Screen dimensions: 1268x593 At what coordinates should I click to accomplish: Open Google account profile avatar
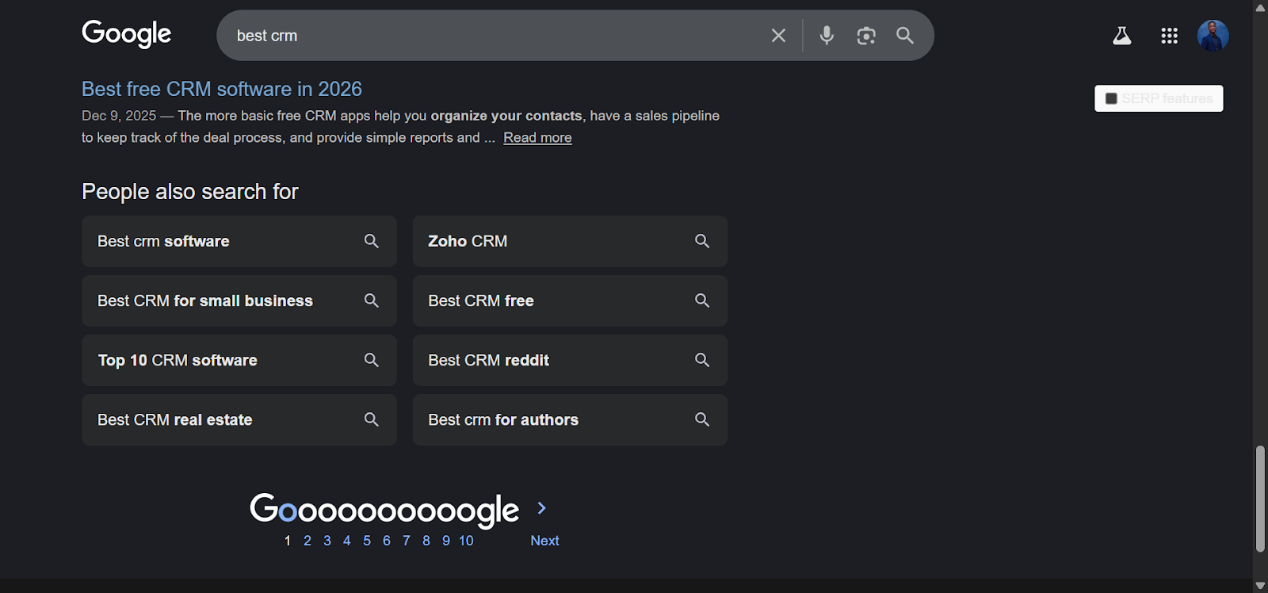coord(1213,36)
